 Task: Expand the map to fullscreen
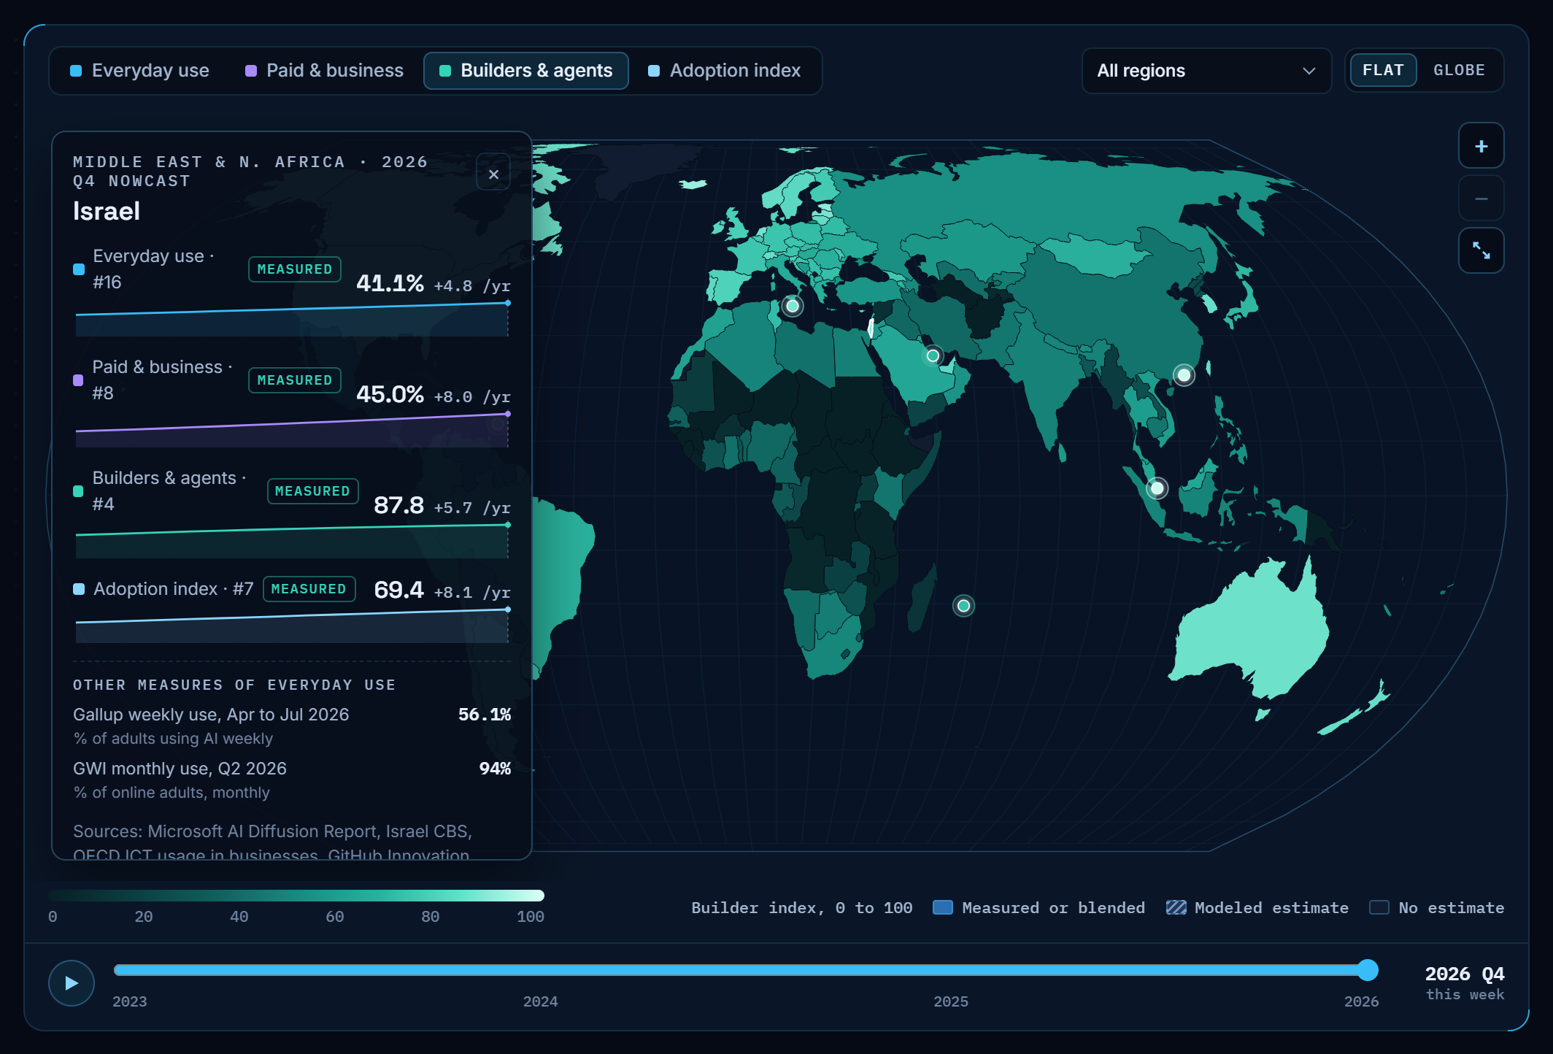(x=1481, y=251)
